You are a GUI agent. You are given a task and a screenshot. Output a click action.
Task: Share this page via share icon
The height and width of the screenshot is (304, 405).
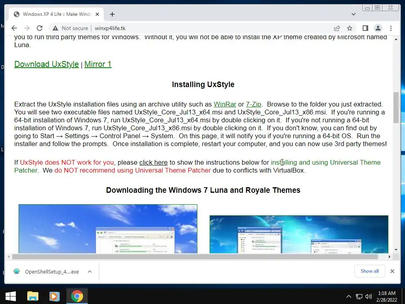click(337, 28)
